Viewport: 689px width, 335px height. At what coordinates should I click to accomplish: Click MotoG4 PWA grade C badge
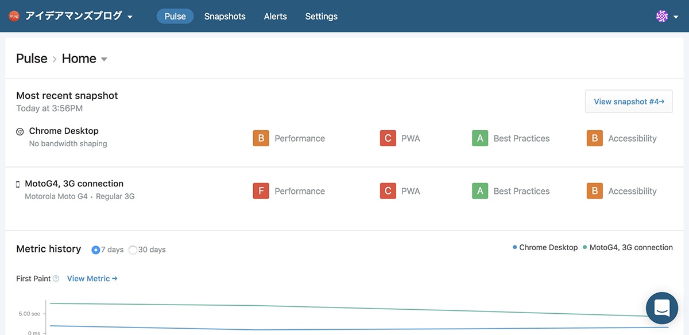click(x=388, y=191)
